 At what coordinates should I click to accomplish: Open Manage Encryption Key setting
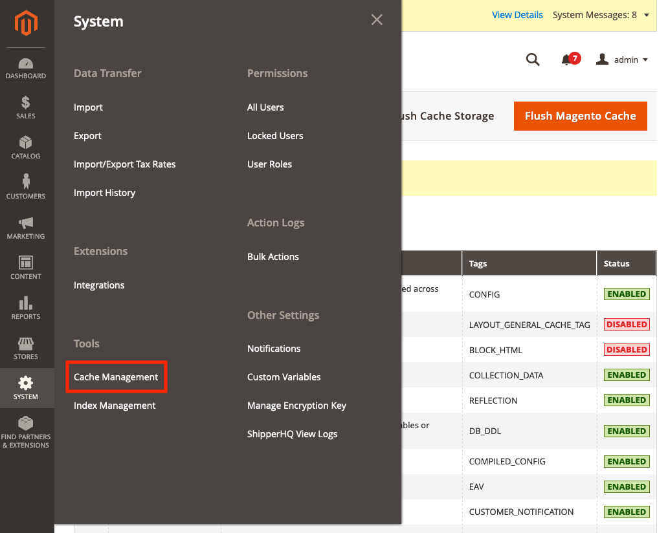[x=296, y=406]
